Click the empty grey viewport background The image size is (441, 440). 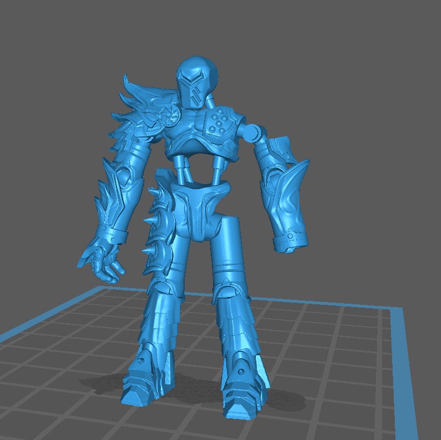tap(361, 67)
